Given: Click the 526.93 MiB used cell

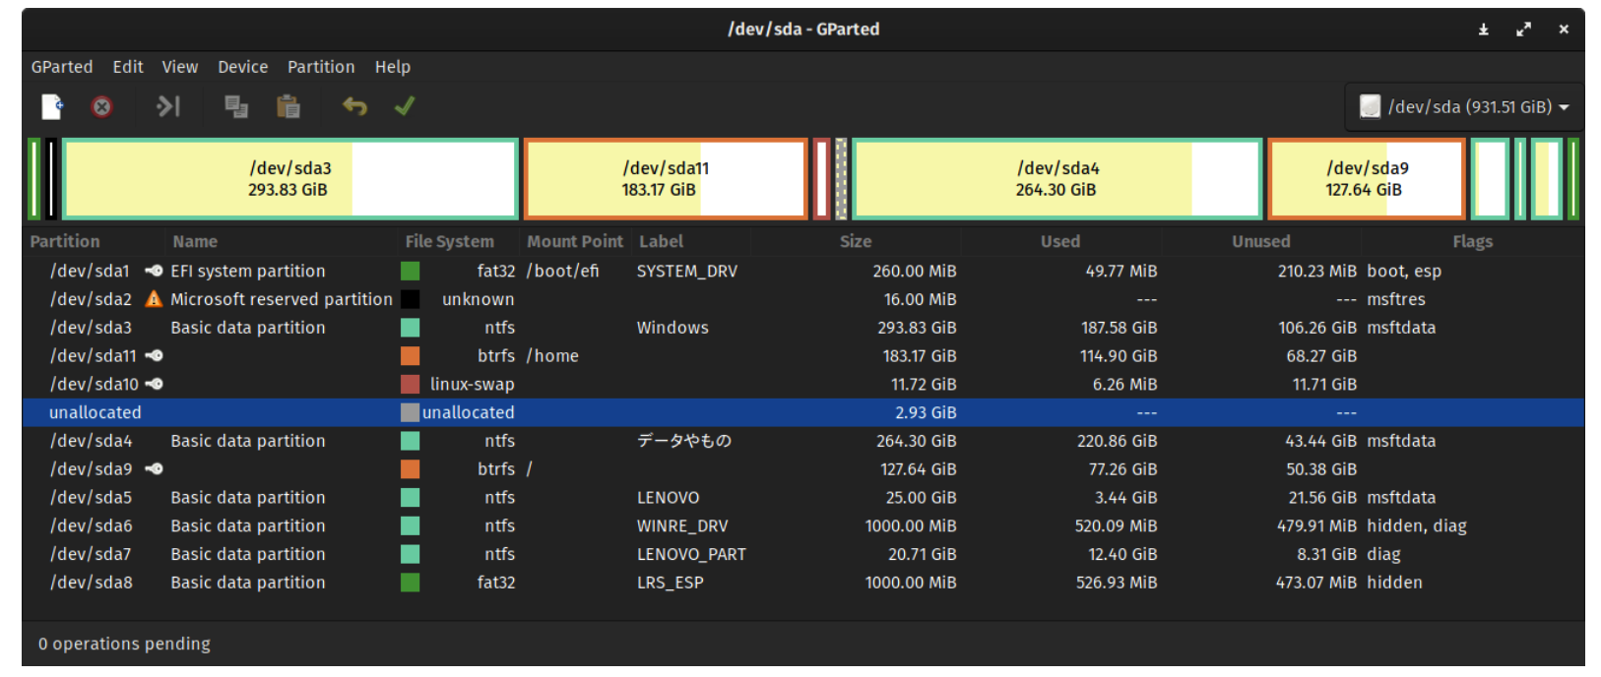Looking at the screenshot, I should pos(1117,583).
